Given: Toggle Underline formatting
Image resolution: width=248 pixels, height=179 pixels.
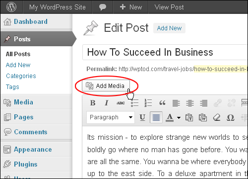Looking at the screenshot, I should pos(142,117).
